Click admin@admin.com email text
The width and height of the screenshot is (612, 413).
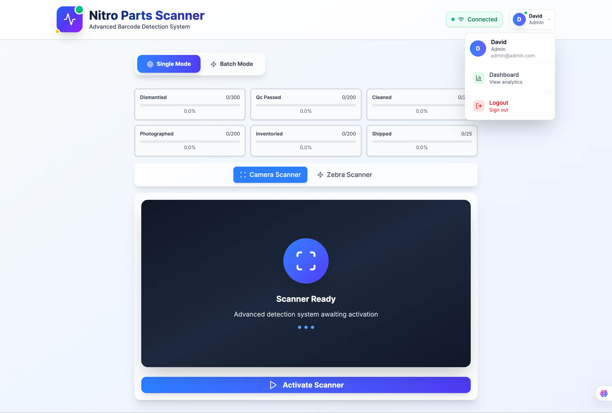(x=513, y=56)
